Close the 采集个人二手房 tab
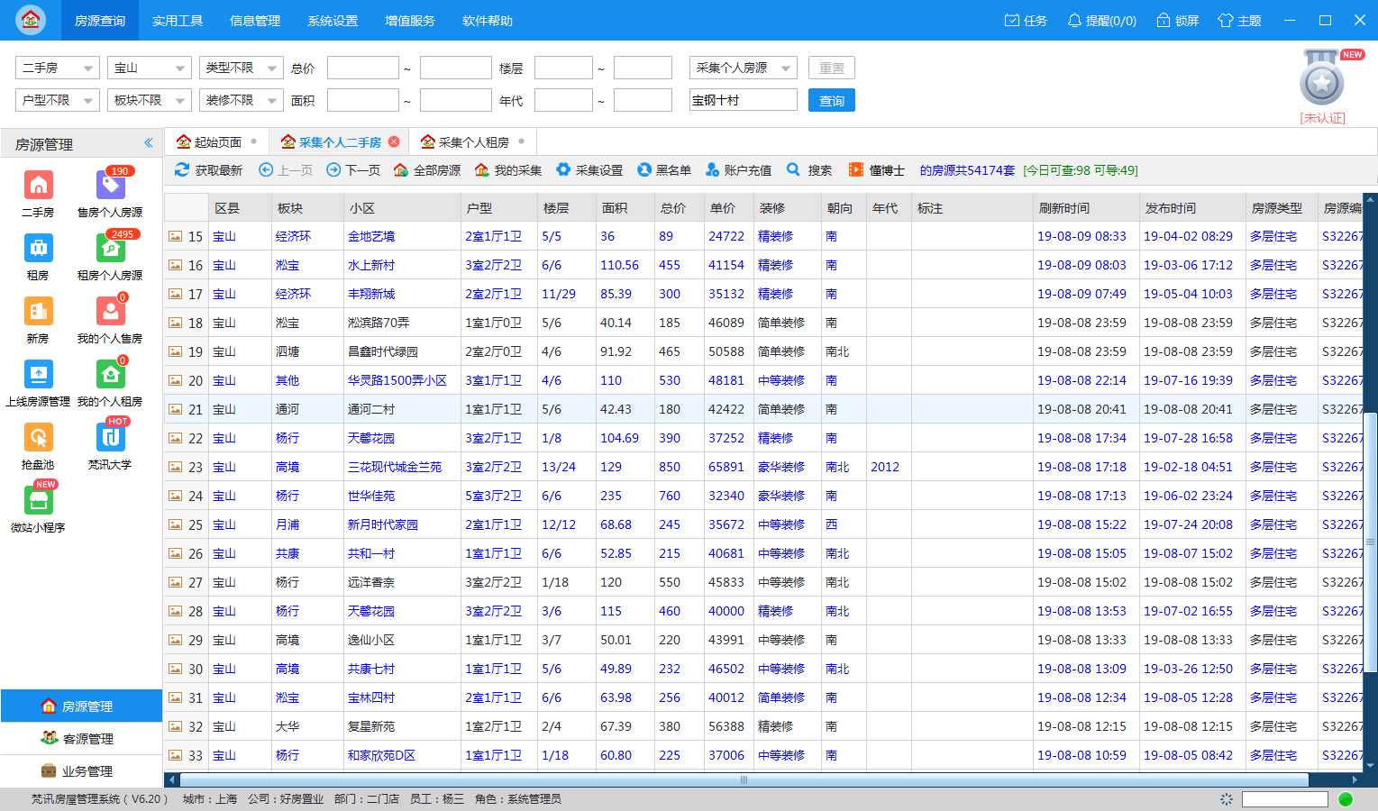The width and height of the screenshot is (1378, 811). tap(394, 141)
